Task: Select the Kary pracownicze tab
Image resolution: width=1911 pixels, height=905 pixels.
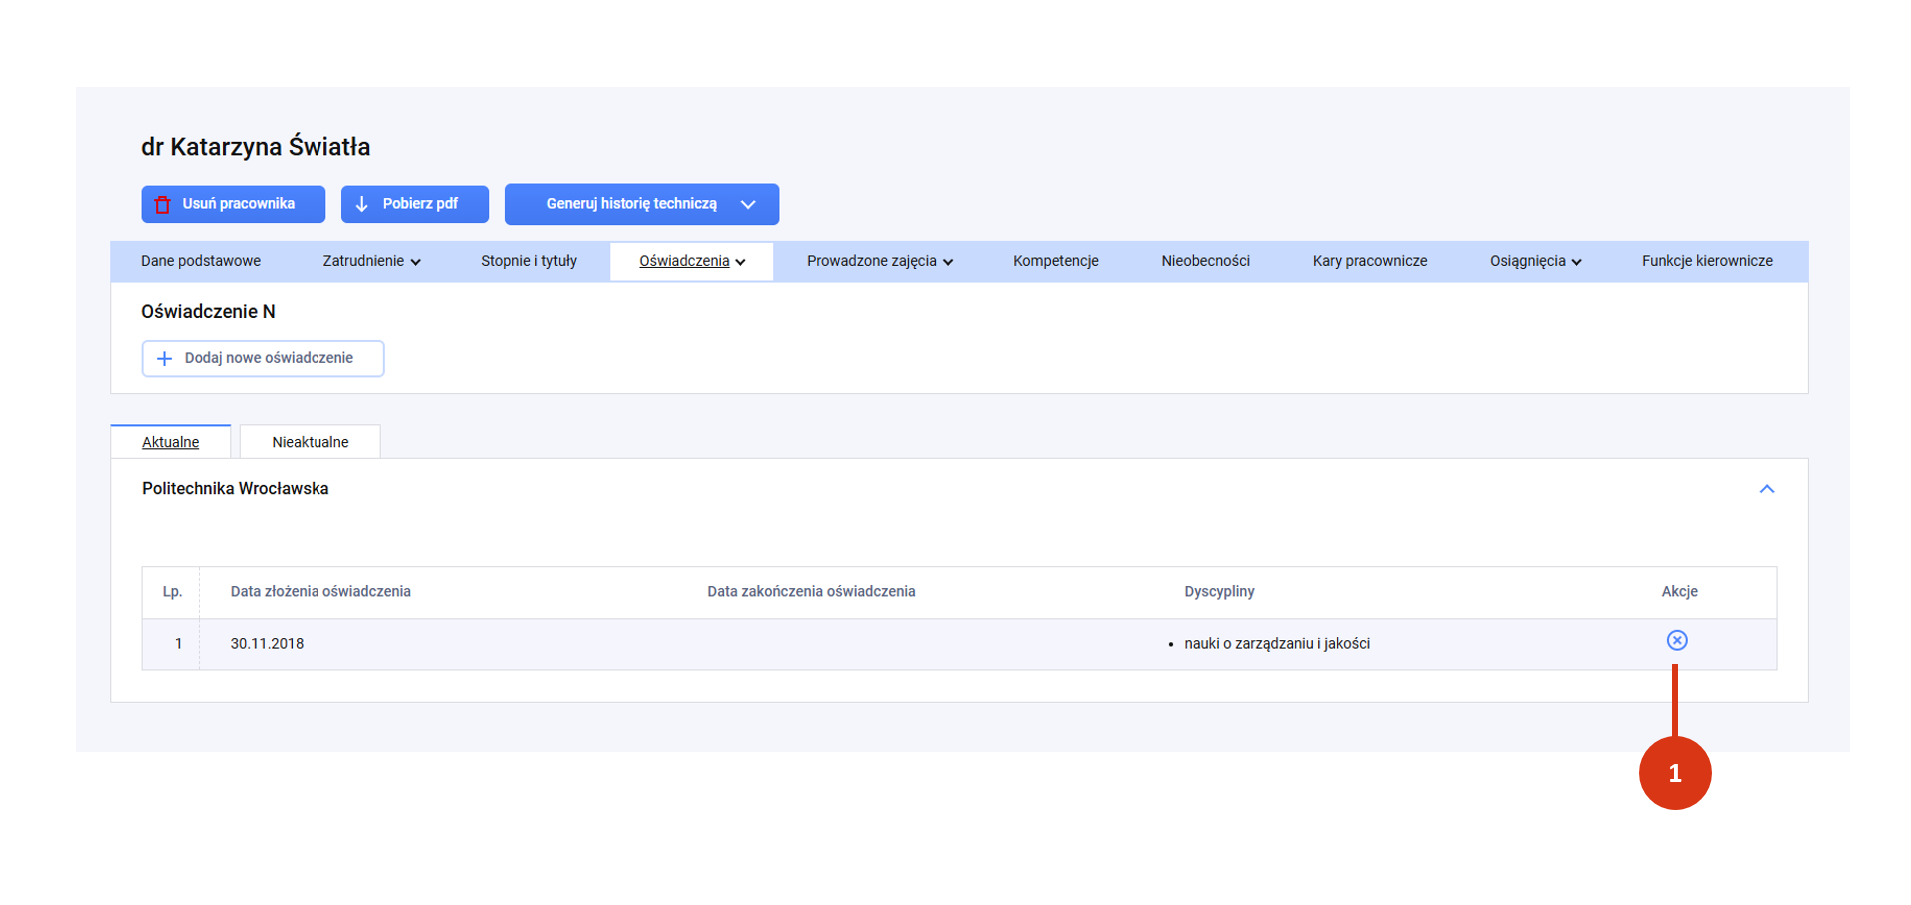Action: tap(1370, 261)
